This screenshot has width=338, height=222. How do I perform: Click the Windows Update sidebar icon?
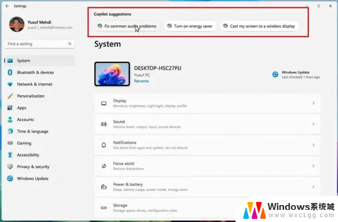click(10, 178)
